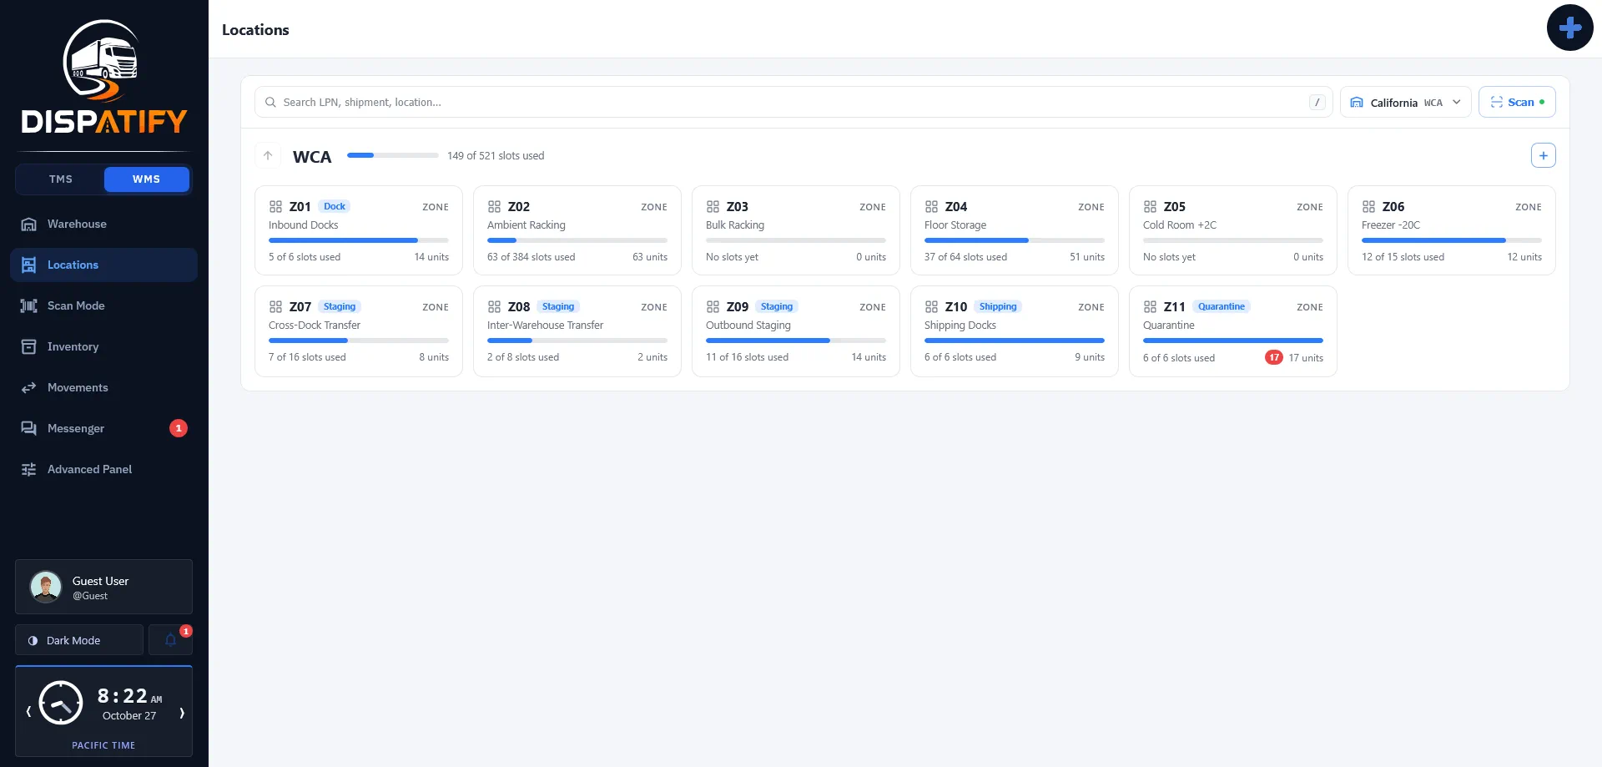Viewport: 1602px width, 767px height.
Task: Open Z09 Outbound Staging zone card
Action: [x=795, y=331]
